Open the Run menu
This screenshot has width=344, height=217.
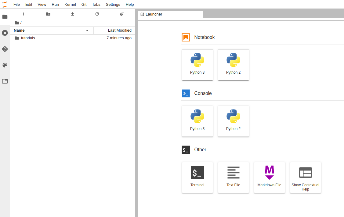click(x=55, y=4)
